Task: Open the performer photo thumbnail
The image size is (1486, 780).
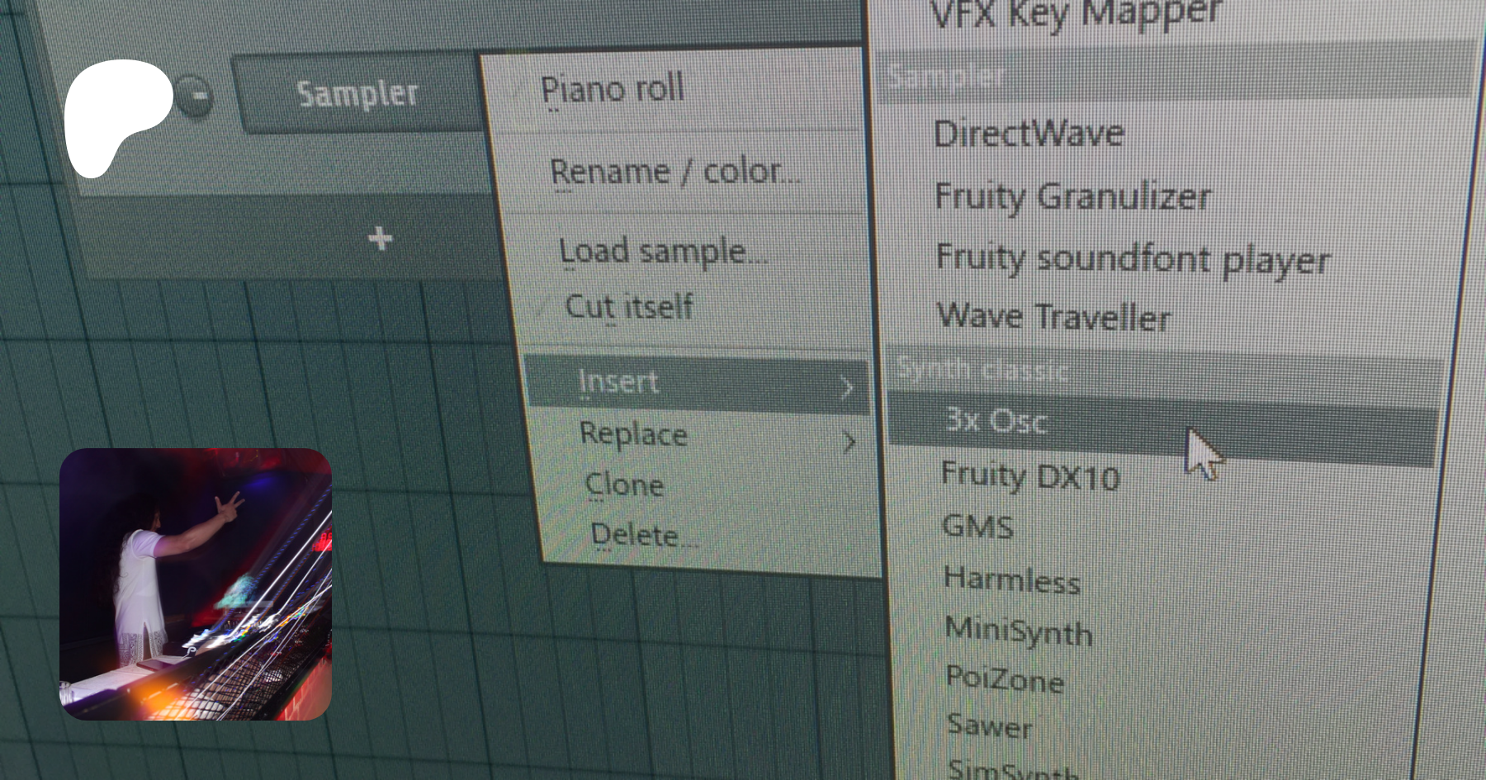Action: coord(196,584)
